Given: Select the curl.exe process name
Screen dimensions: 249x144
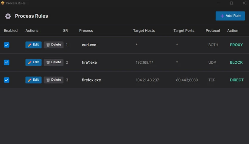Looking at the screenshot, I should (89, 45).
